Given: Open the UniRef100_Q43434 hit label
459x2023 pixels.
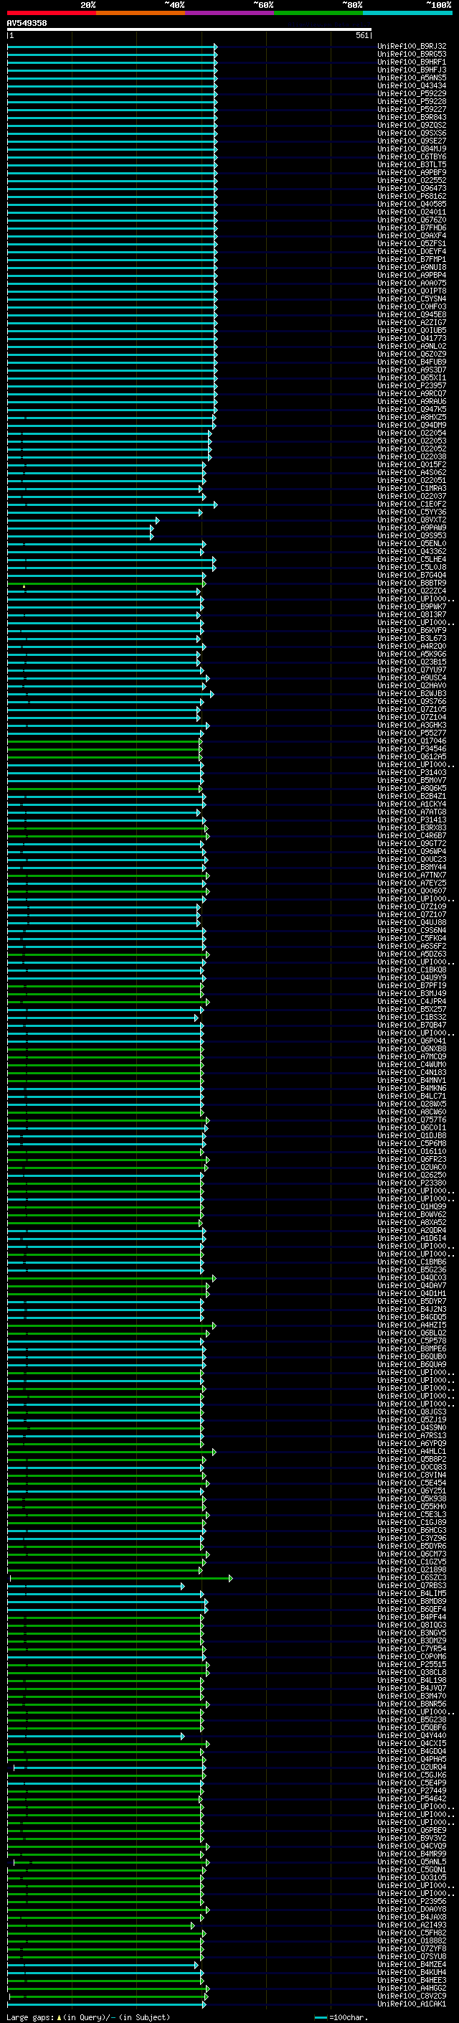Looking at the screenshot, I should pyautogui.click(x=412, y=85).
